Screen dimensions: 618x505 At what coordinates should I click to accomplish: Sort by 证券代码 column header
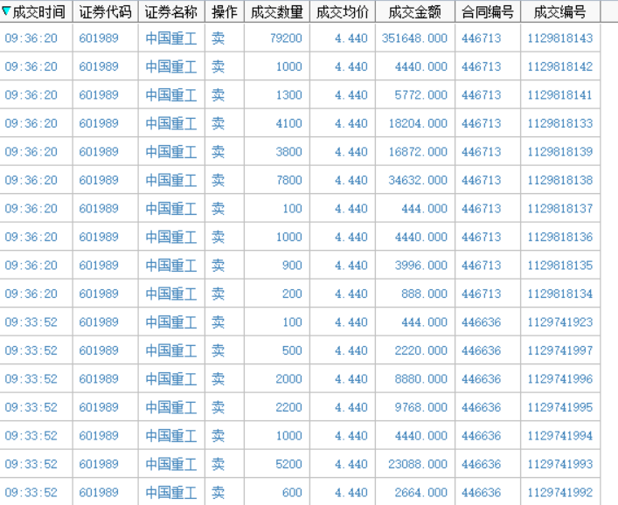point(105,12)
